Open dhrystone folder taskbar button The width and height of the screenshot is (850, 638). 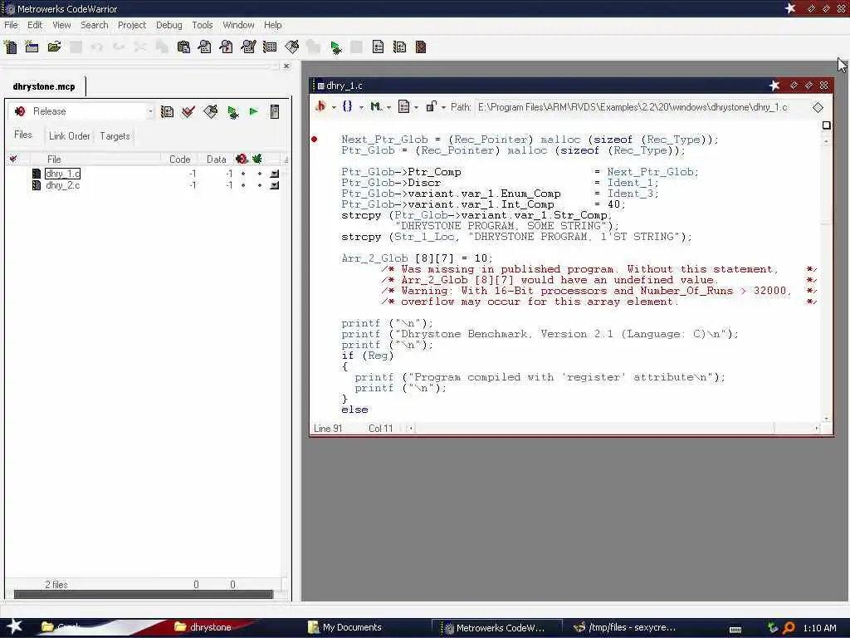pos(203,627)
